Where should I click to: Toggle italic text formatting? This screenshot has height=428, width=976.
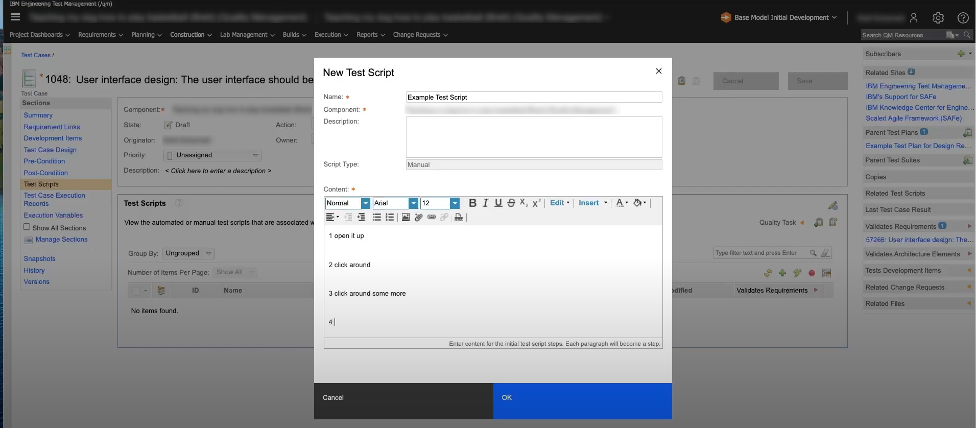click(x=485, y=203)
